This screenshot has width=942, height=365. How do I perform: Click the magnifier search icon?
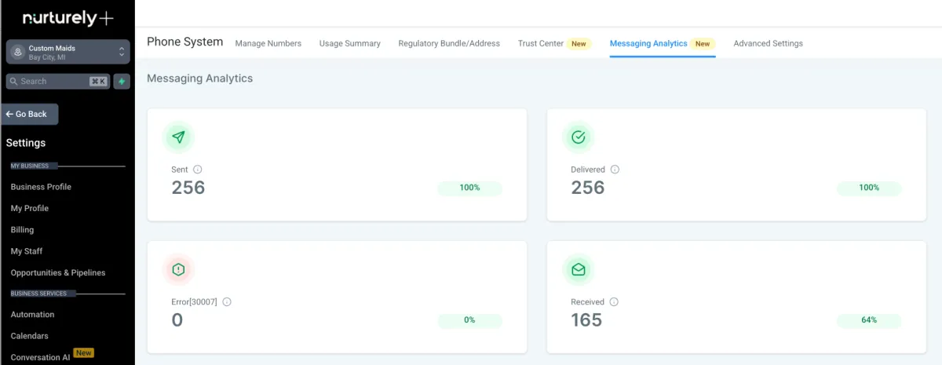click(13, 81)
